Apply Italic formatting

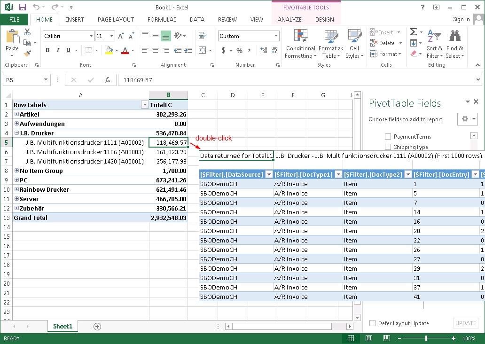(58, 50)
